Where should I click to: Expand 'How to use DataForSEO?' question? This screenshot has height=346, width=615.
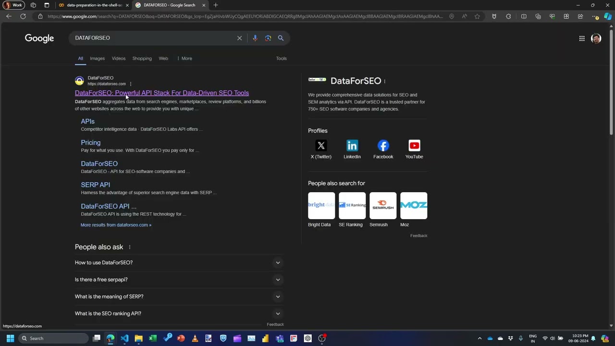click(179, 263)
